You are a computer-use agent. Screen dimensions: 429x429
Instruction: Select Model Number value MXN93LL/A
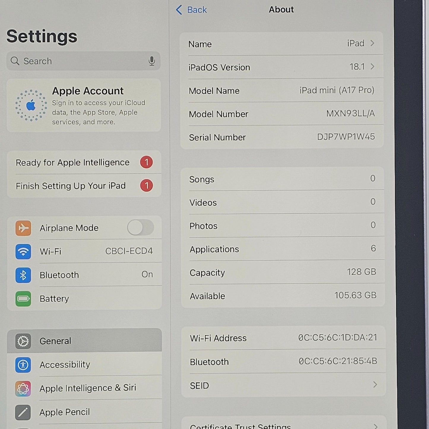350,113
